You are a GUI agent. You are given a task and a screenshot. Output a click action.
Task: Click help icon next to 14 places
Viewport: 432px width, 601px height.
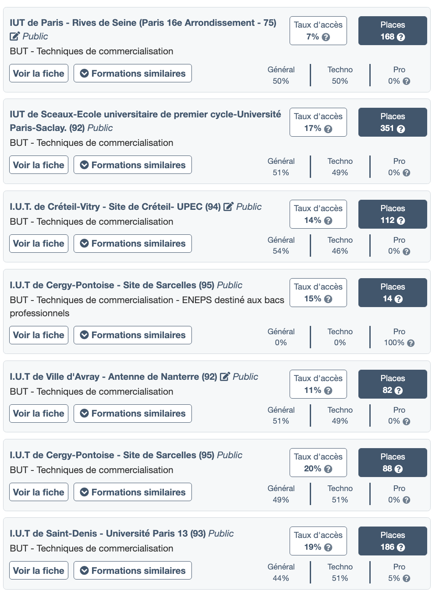click(x=398, y=299)
